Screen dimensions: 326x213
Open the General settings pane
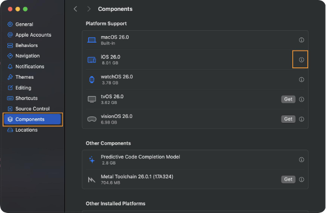pos(32,24)
